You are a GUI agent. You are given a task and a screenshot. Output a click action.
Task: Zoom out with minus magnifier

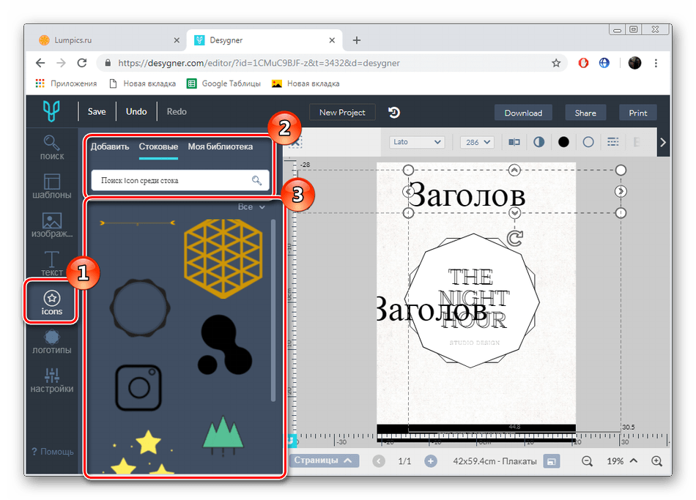587,461
